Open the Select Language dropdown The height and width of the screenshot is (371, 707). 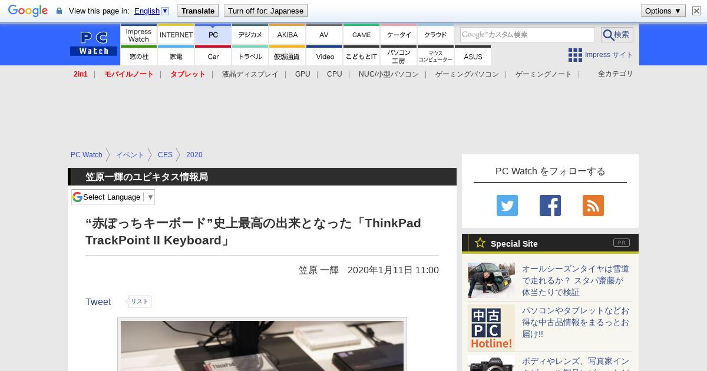point(113,197)
